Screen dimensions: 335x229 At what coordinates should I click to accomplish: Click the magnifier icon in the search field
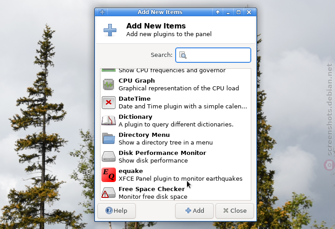183,55
